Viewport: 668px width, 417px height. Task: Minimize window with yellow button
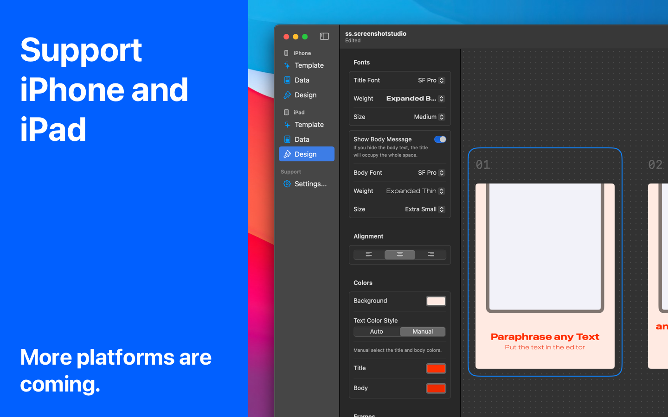(x=295, y=37)
